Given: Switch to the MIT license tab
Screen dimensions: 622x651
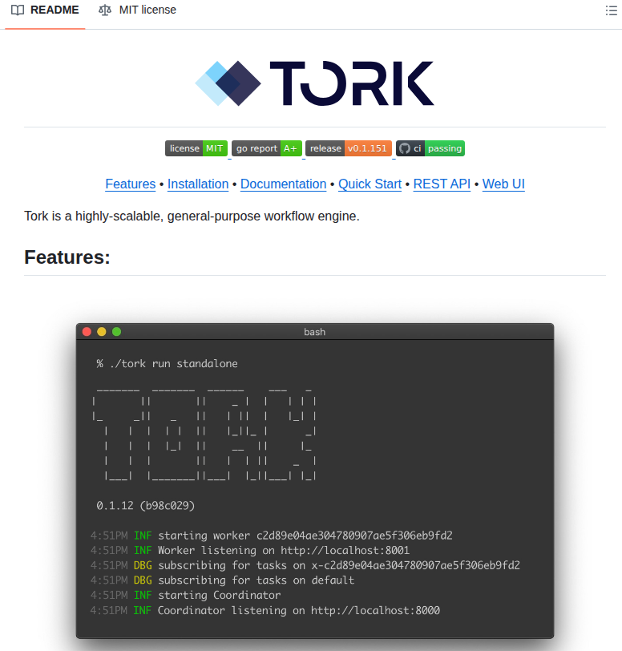Looking at the screenshot, I should 137,10.
